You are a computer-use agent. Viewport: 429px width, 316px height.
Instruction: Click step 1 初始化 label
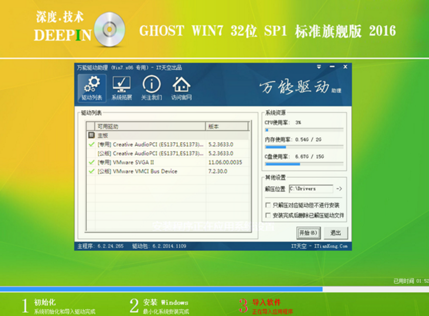click(45, 302)
